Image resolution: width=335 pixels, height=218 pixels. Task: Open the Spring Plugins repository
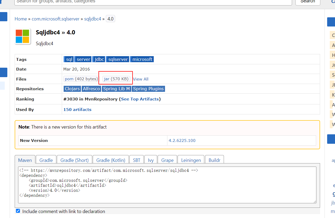(x=149, y=89)
